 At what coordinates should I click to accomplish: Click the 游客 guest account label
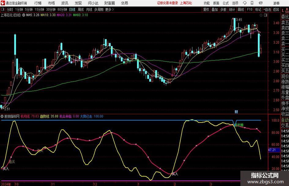point(276,3)
